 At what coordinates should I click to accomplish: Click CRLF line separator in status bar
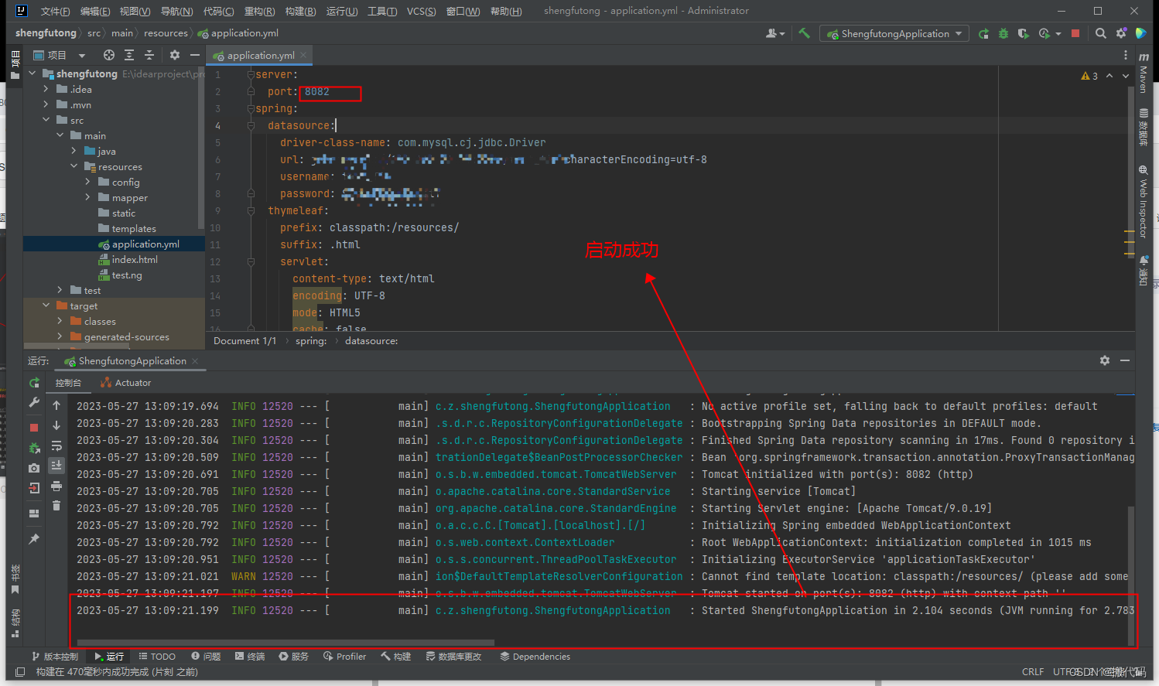[x=1033, y=672]
